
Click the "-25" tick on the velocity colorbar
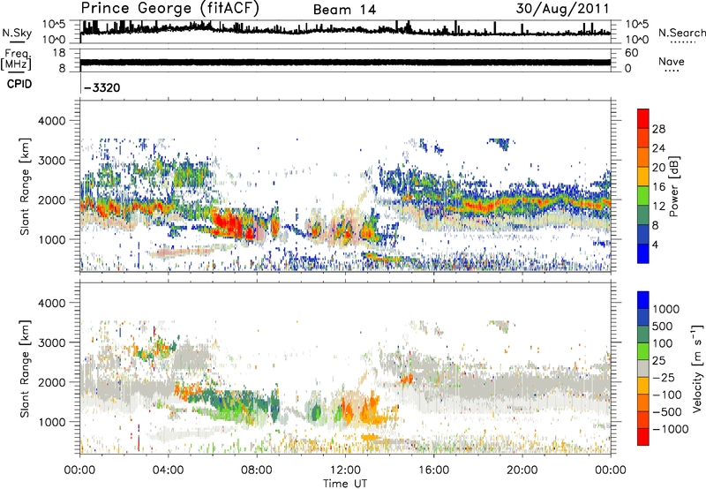[x=664, y=378]
